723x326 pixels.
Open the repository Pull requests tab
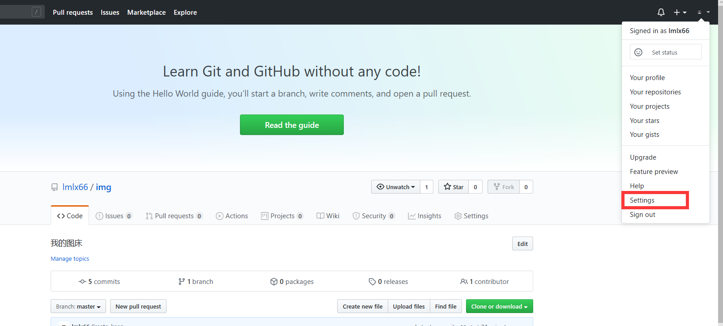174,216
